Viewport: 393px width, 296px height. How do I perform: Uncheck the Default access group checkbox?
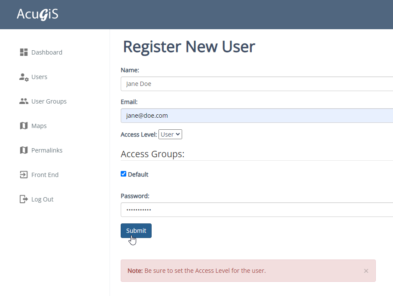(x=124, y=174)
